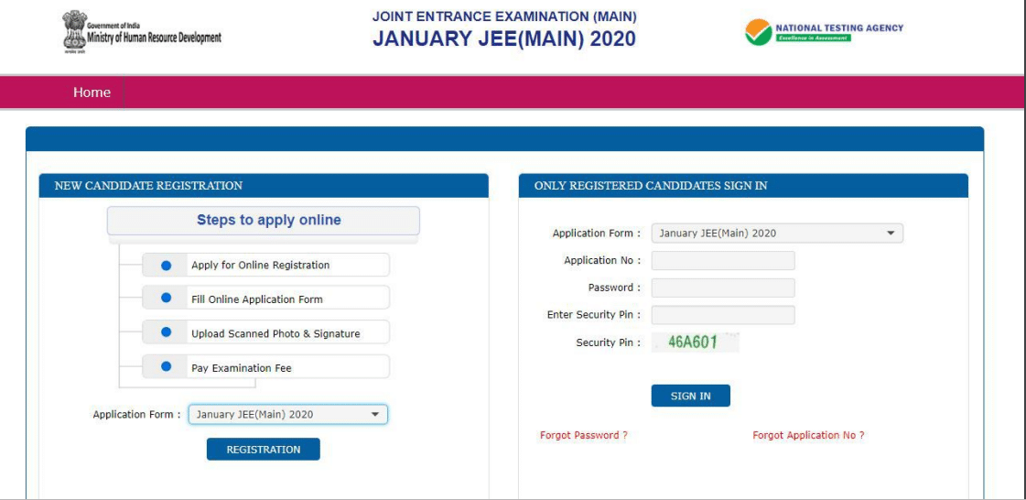1026x500 pixels.
Task: Focus the Application No input field
Action: (722, 261)
